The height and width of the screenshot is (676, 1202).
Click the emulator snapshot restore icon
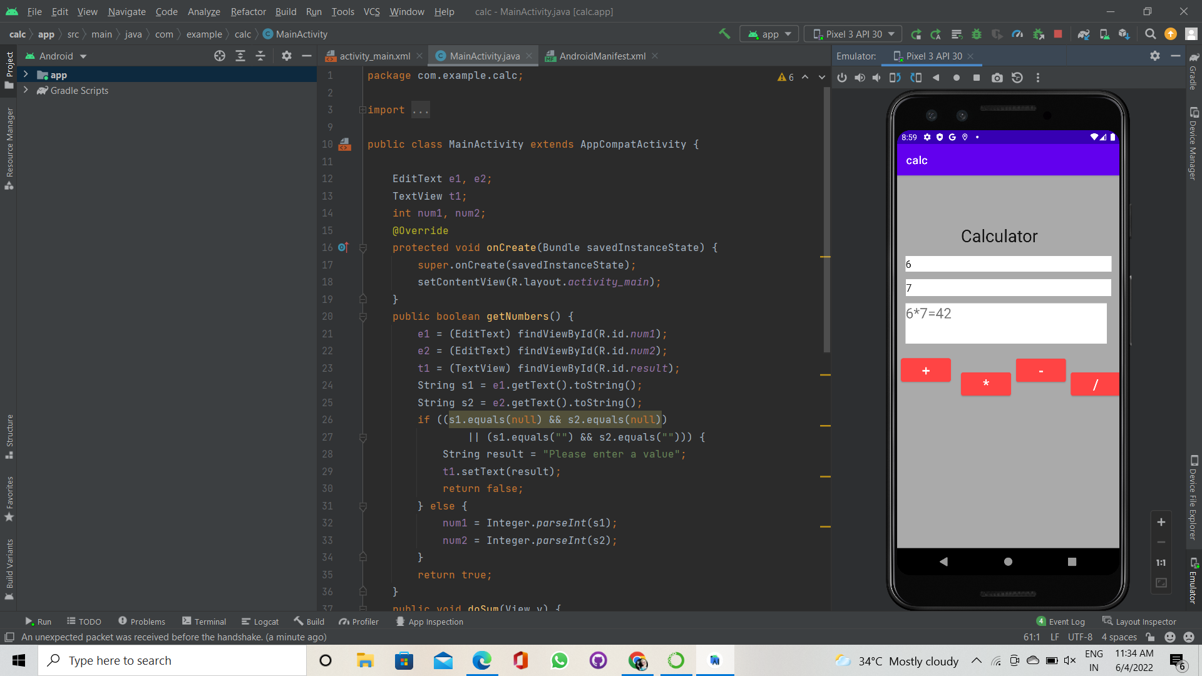pos(1017,78)
